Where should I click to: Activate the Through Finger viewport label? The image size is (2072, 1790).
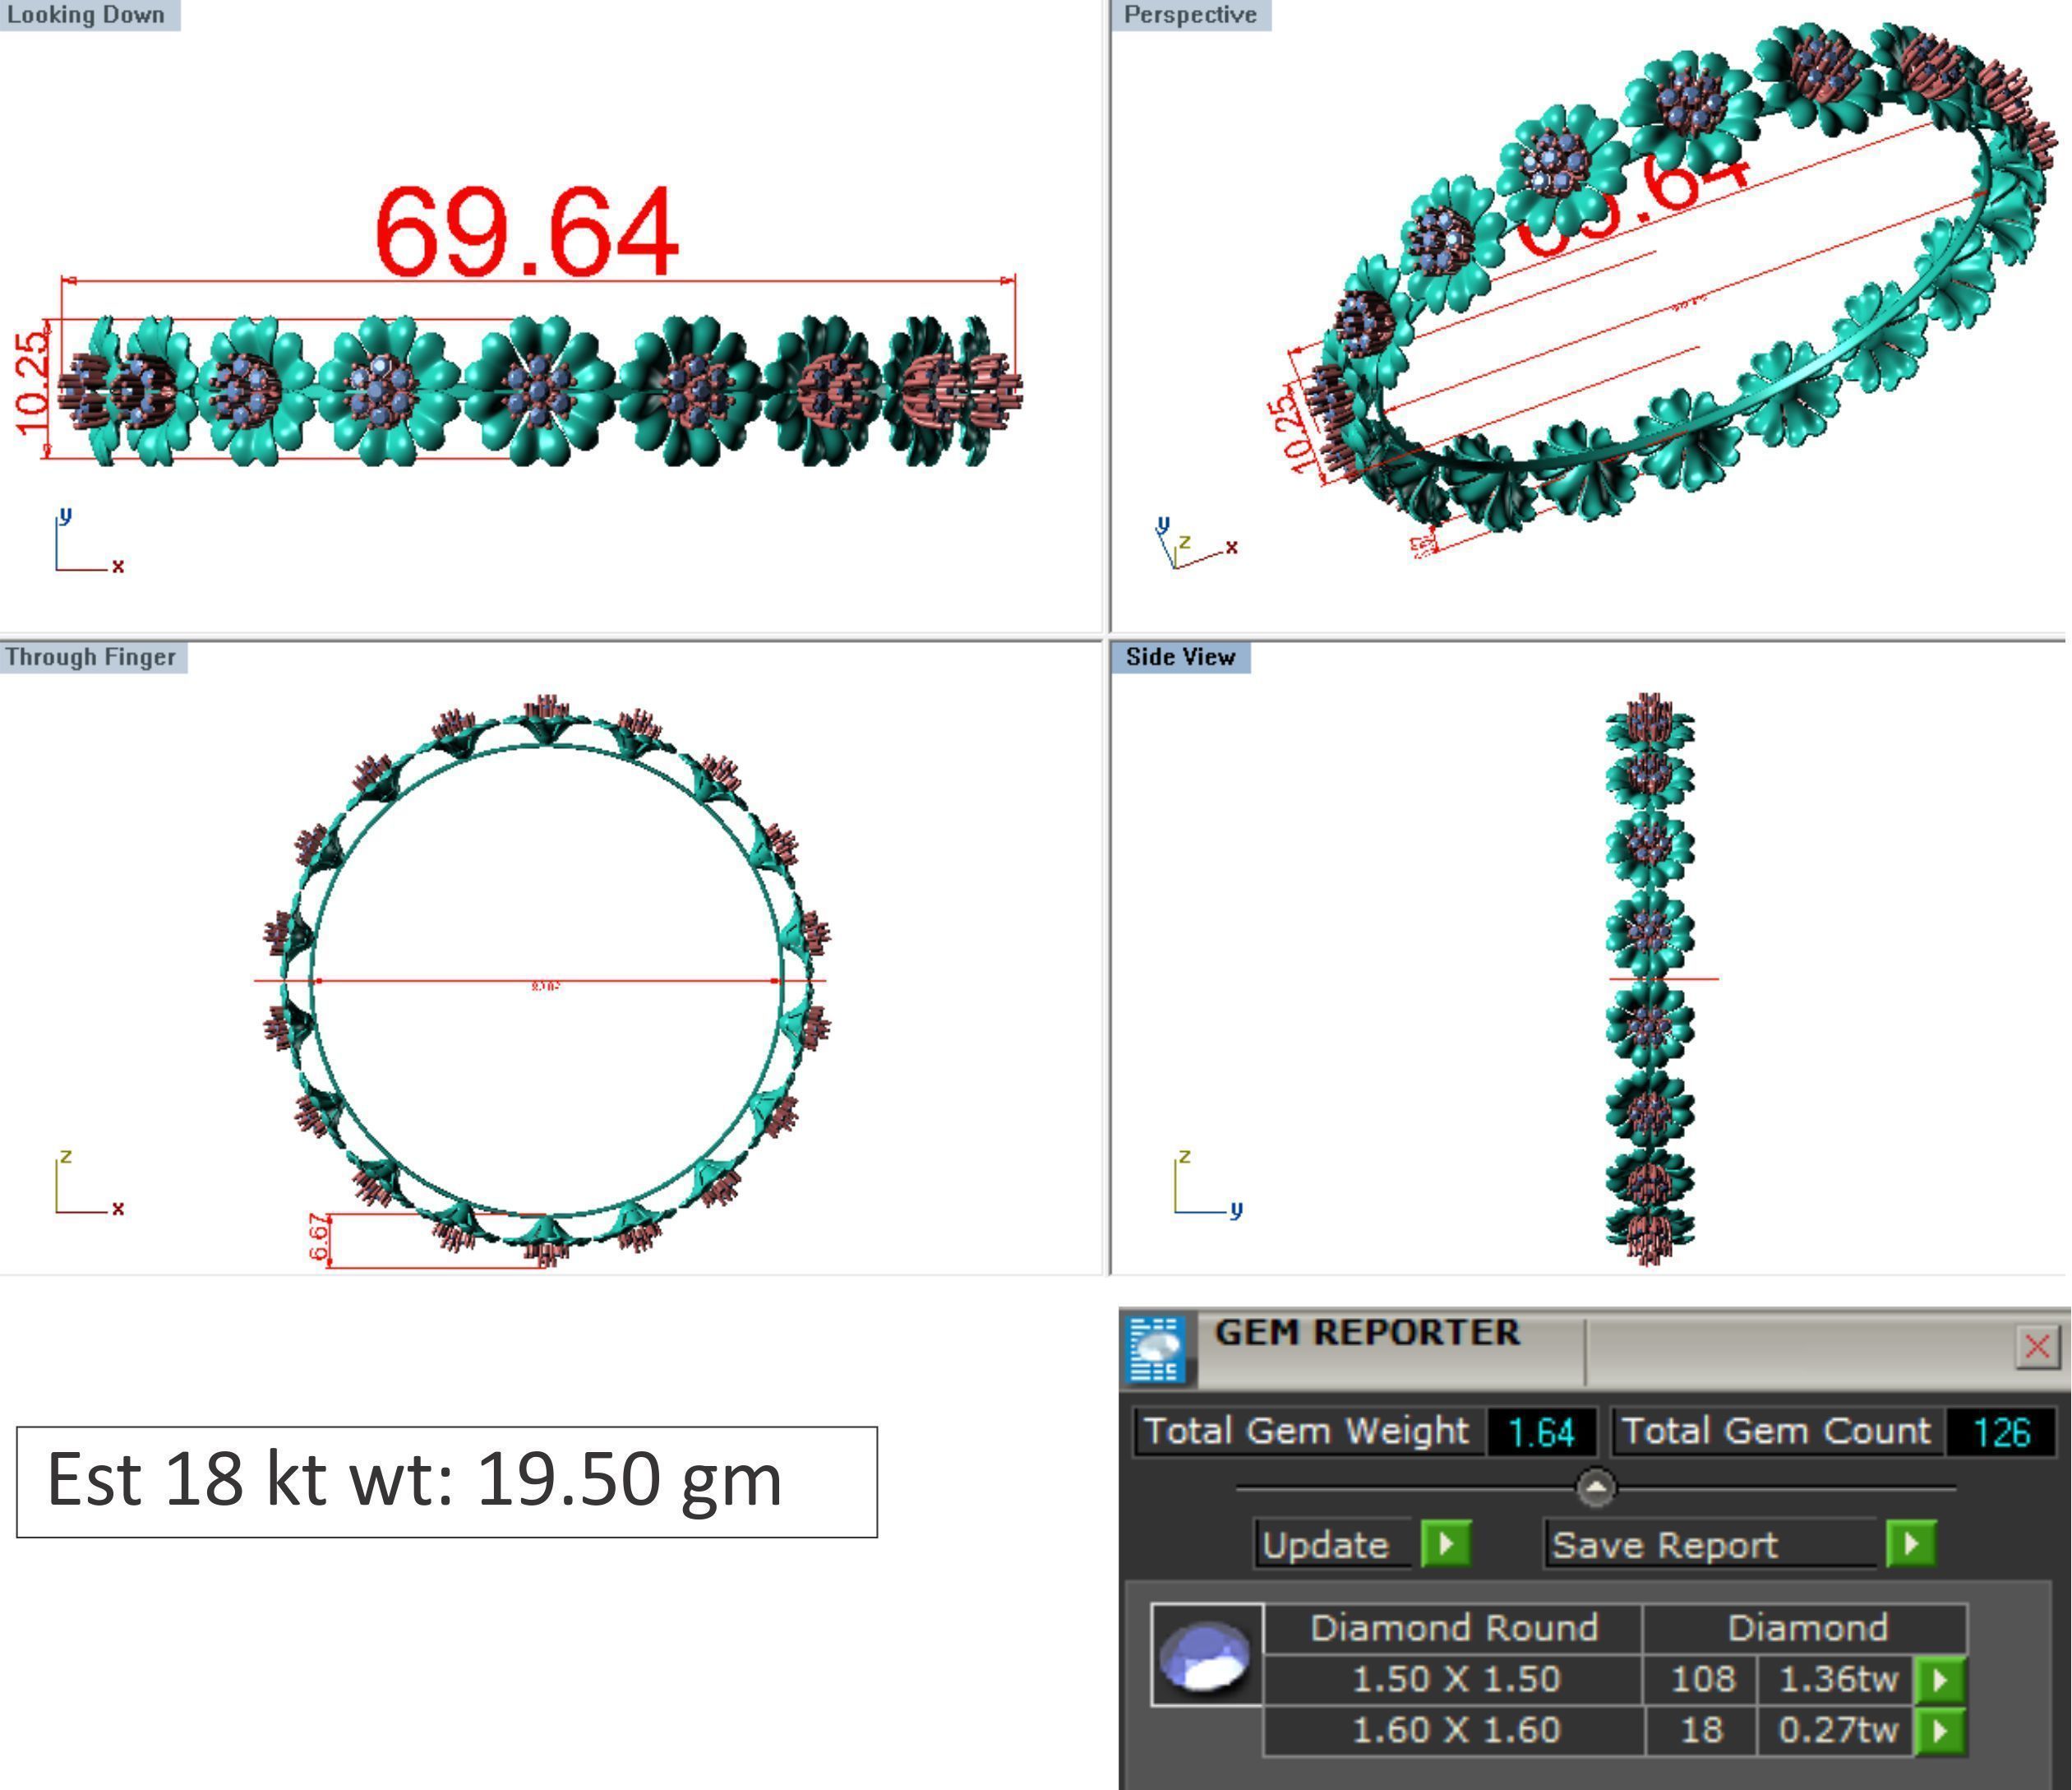[91, 657]
